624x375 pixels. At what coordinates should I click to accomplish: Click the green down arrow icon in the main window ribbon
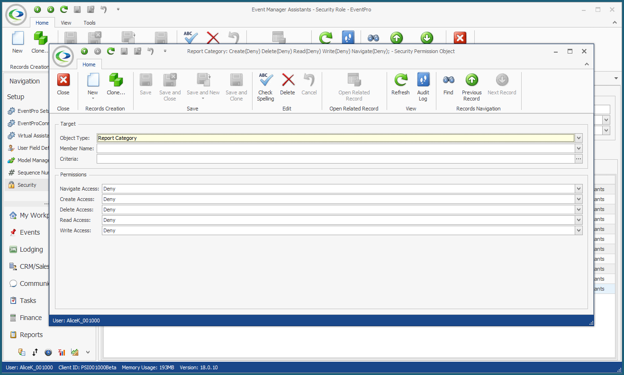(427, 38)
